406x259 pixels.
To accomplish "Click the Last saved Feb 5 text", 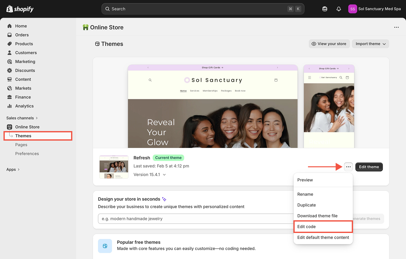I will [161, 166].
